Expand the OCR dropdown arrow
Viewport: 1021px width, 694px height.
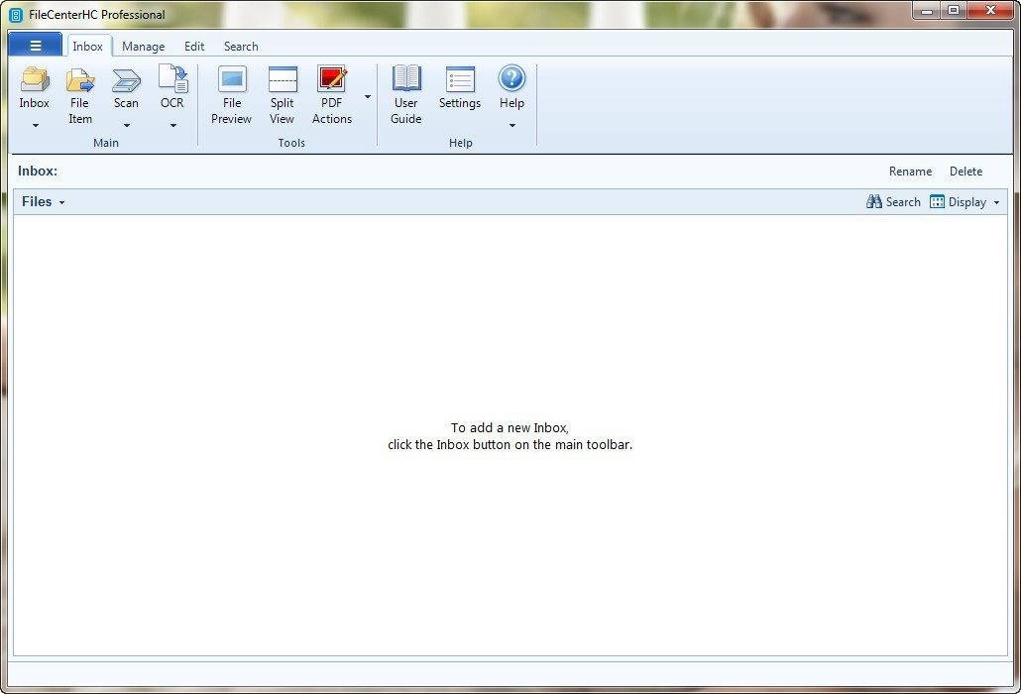pyautogui.click(x=173, y=125)
